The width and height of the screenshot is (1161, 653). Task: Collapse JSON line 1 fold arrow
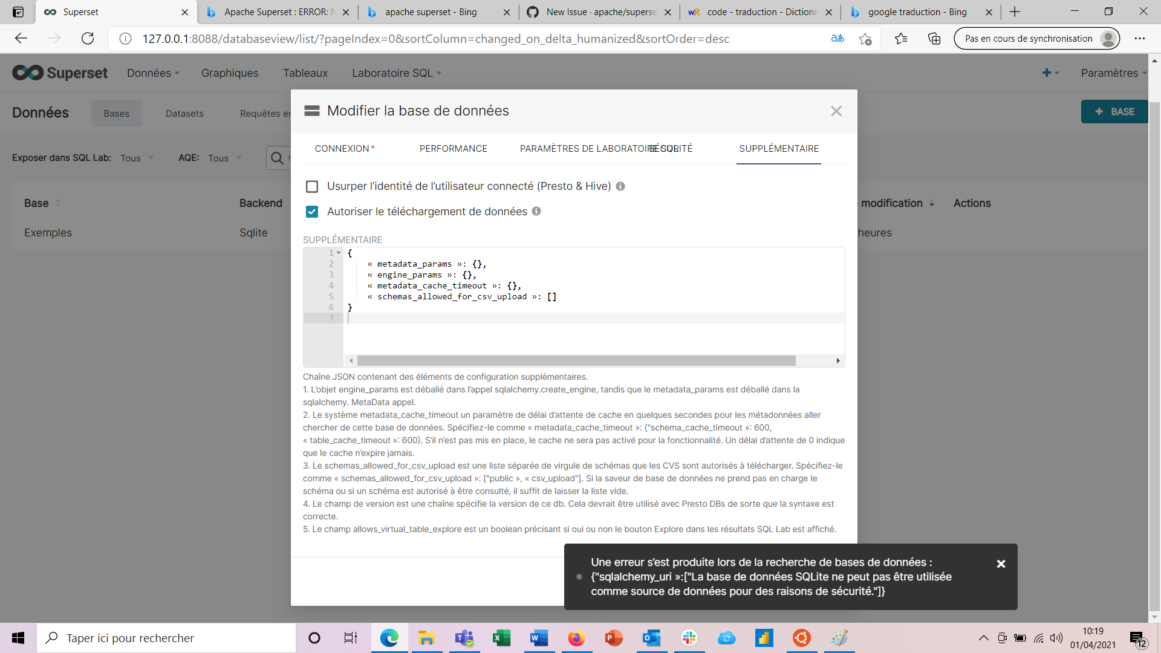point(339,253)
